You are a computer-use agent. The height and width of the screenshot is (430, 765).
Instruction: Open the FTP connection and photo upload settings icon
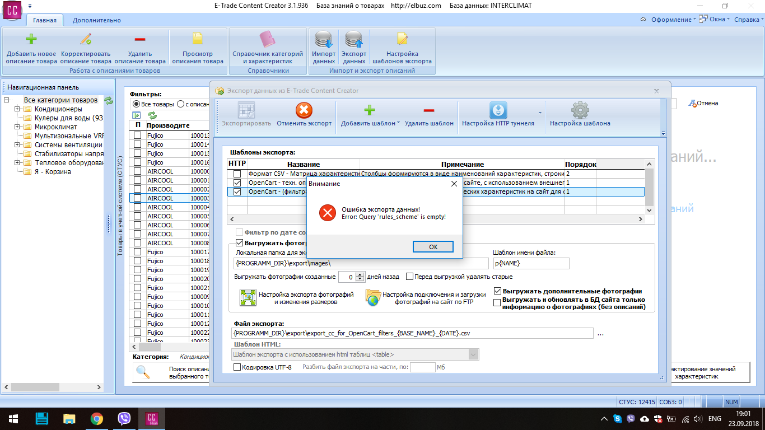tap(373, 297)
